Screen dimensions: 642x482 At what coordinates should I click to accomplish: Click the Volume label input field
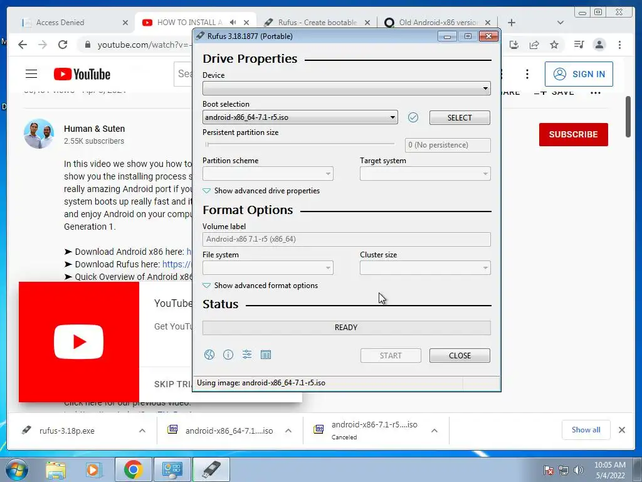coord(346,239)
